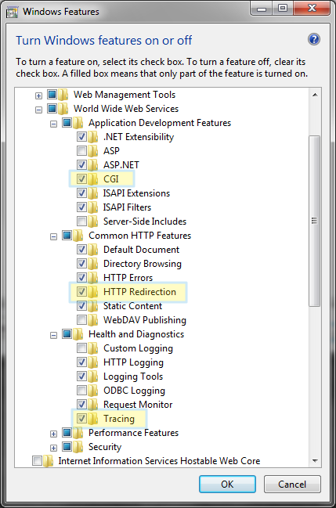336x508 pixels.
Task: Collapse the World Wide Web Services node
Action: pyautogui.click(x=38, y=110)
